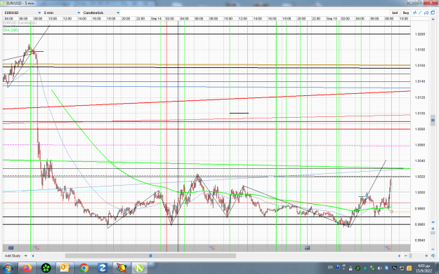Click the zoom in plus icon at bottom

click(426, 256)
